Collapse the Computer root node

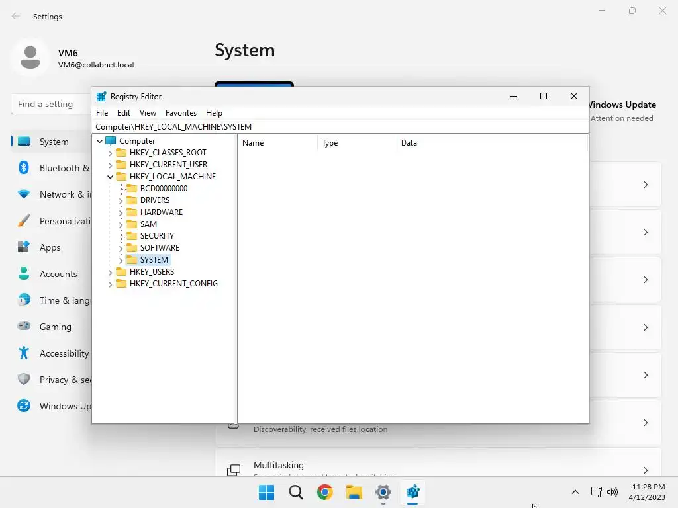coord(99,141)
